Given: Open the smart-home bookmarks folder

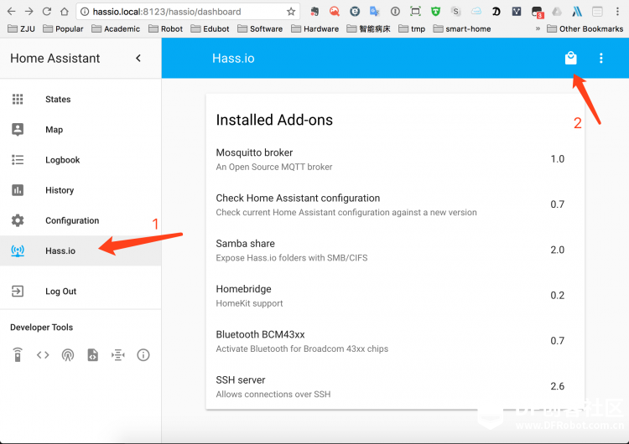Looking at the screenshot, I should [x=462, y=28].
